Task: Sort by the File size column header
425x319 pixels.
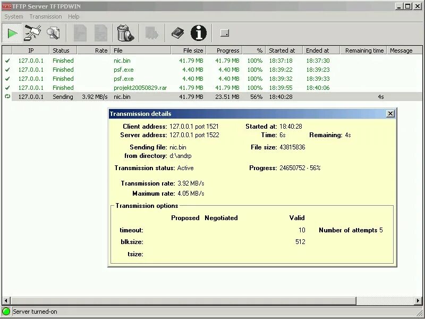Action: point(189,51)
